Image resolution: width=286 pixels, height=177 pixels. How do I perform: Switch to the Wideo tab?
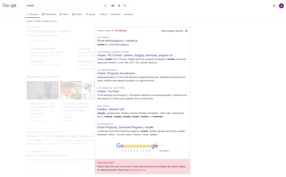[64, 14]
